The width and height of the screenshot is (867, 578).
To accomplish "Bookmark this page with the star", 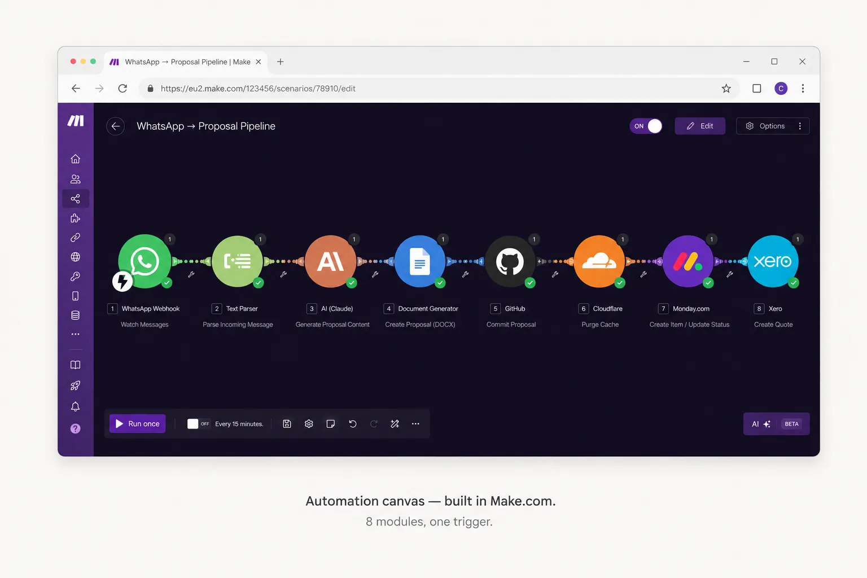I will click(x=726, y=89).
